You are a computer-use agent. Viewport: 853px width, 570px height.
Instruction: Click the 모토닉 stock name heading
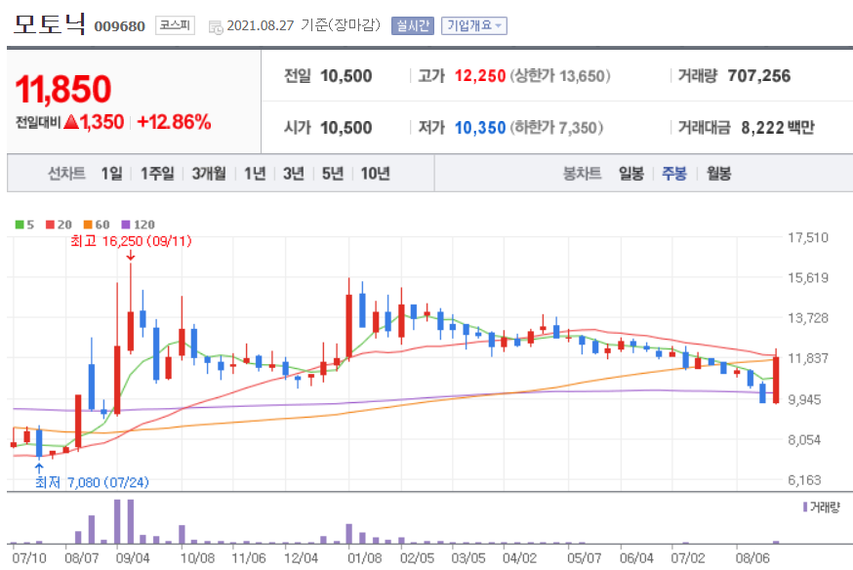(x=50, y=24)
